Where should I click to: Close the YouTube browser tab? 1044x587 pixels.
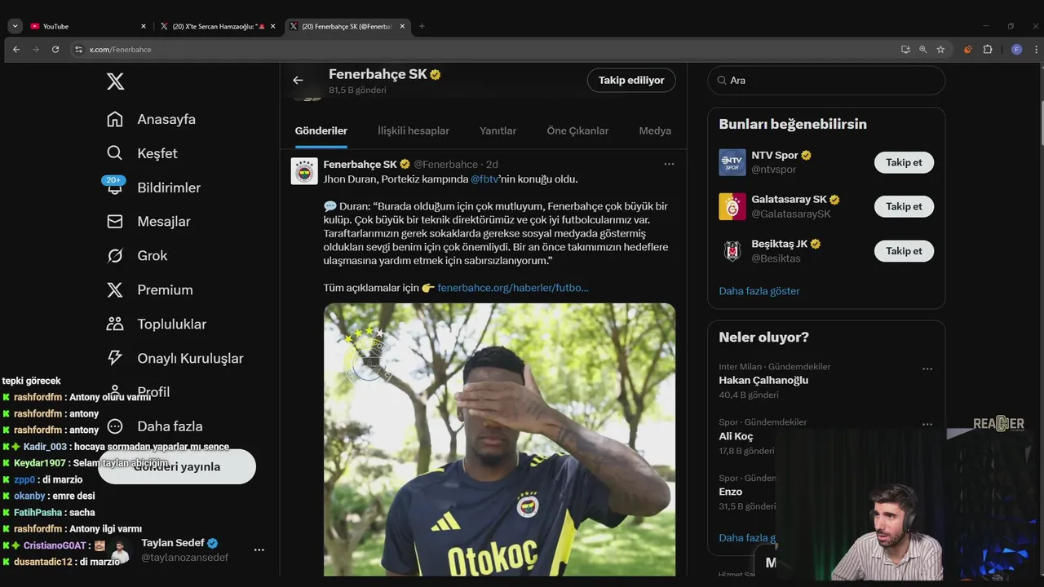[144, 26]
